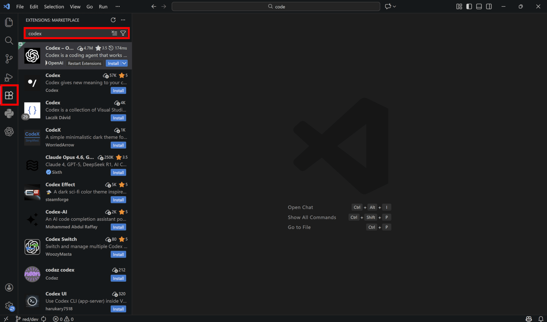Viewport: 547px width, 322px height.
Task: Open the Explorer view icon
Action: 9,22
